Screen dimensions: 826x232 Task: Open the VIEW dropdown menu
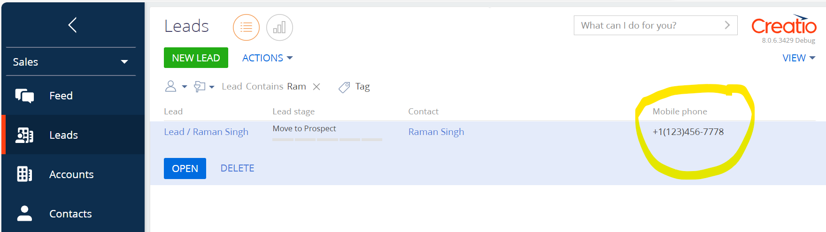[x=799, y=58]
